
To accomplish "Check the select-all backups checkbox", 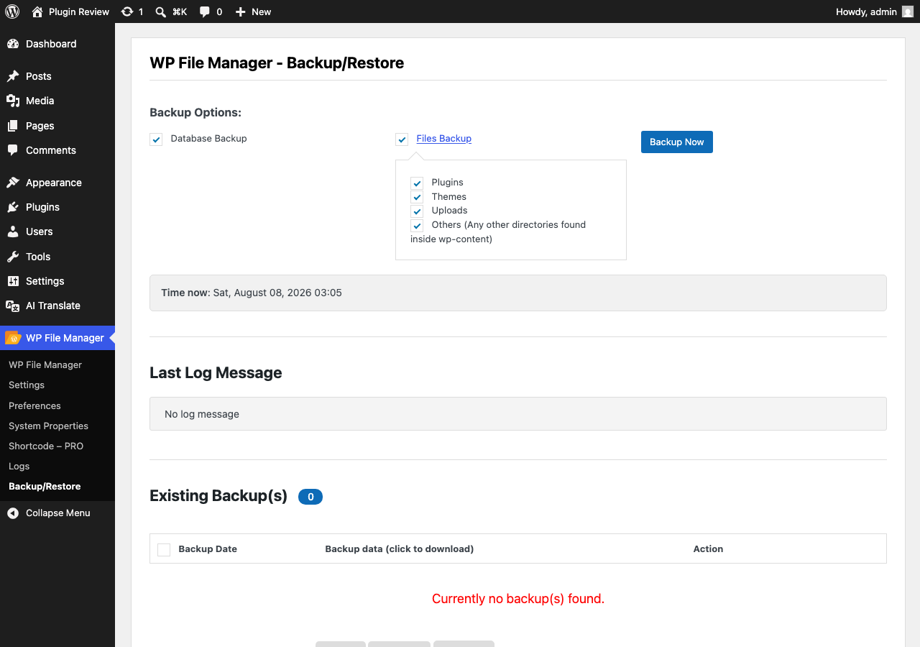I will click(x=164, y=549).
